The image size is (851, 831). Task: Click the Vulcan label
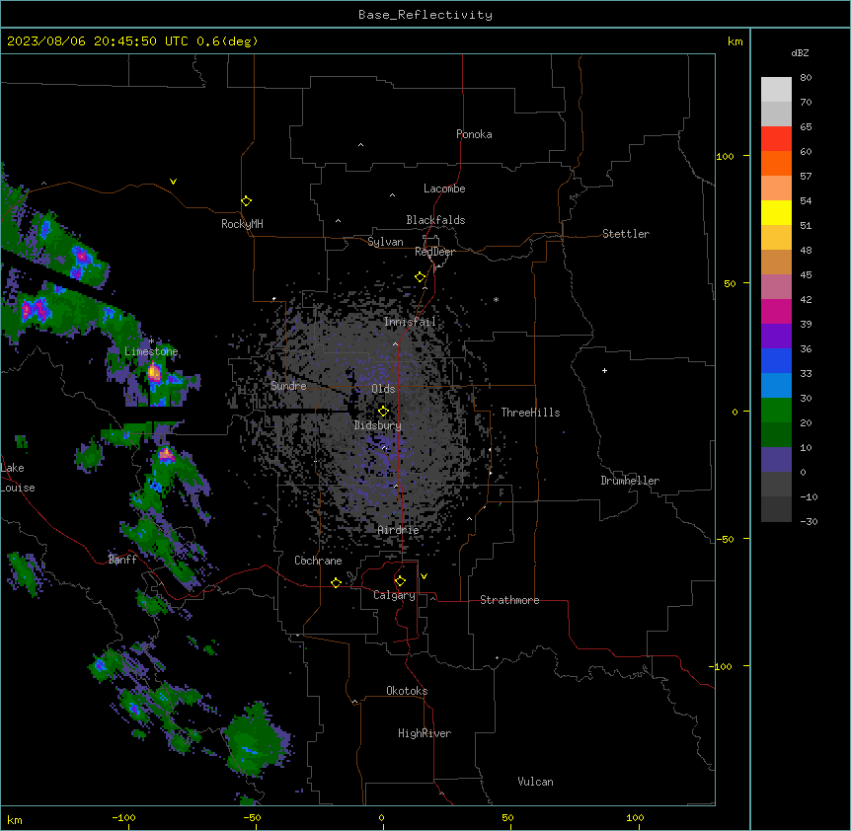click(535, 782)
